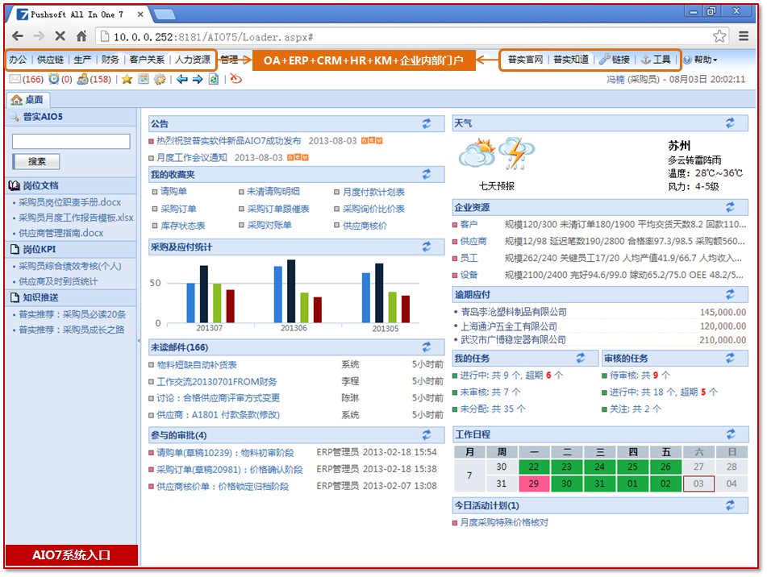Refresh the 采购及应付统计 panel
The image size is (767, 577).
click(427, 247)
